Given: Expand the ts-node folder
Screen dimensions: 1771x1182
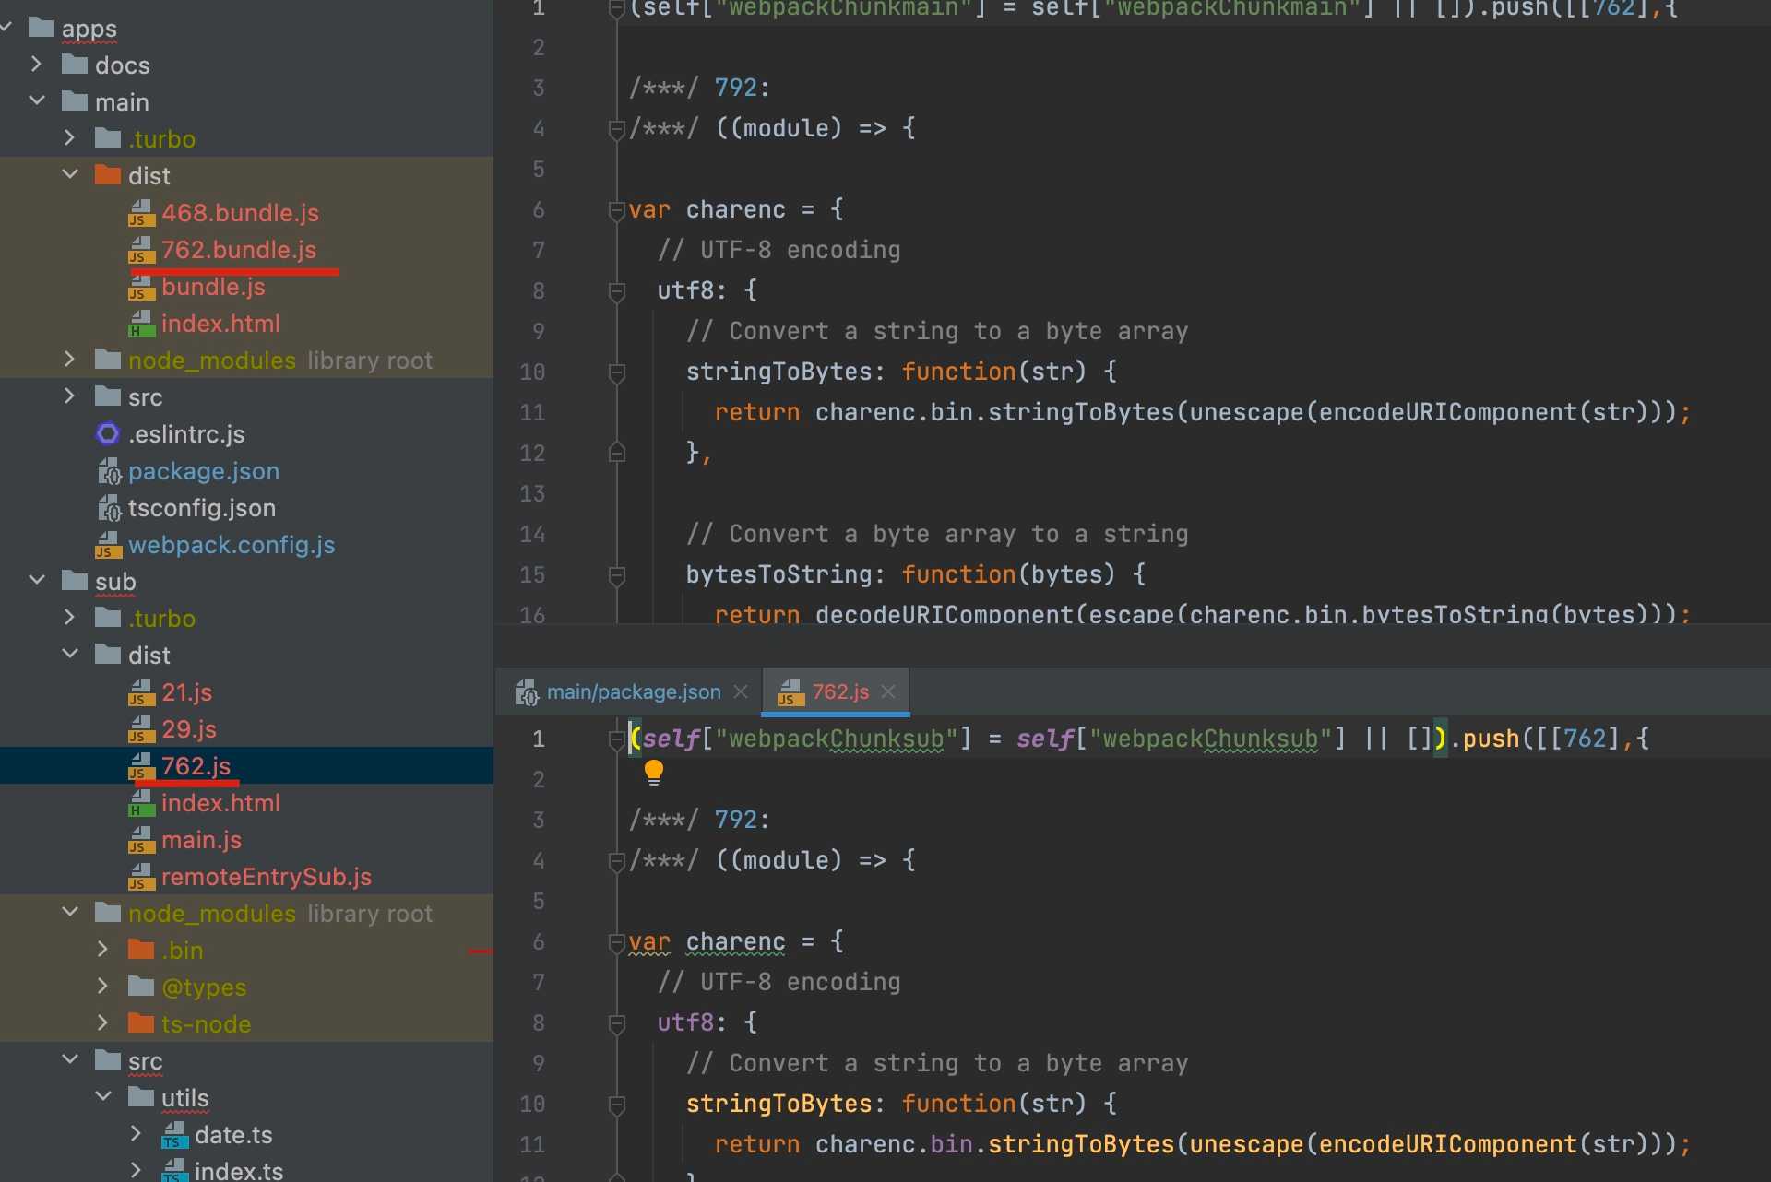Looking at the screenshot, I should pyautogui.click(x=103, y=1023).
